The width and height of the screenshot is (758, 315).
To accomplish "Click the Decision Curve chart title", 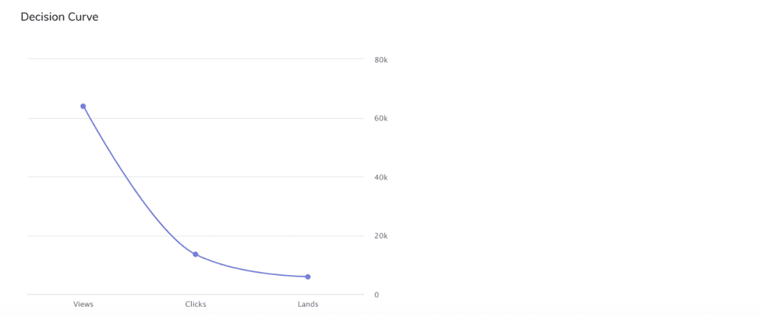I will pyautogui.click(x=59, y=17).
